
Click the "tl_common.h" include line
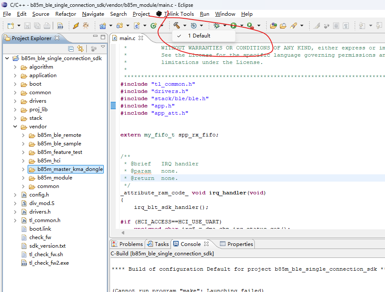[x=158, y=84]
